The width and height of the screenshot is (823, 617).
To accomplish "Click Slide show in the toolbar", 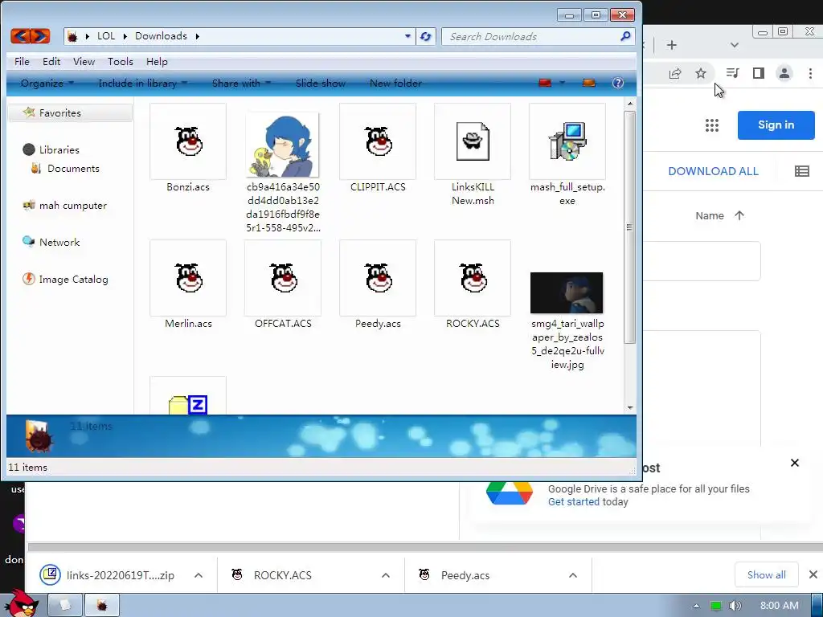I will (x=320, y=83).
